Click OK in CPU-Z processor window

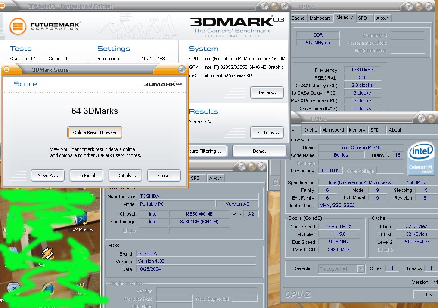coord(426,294)
